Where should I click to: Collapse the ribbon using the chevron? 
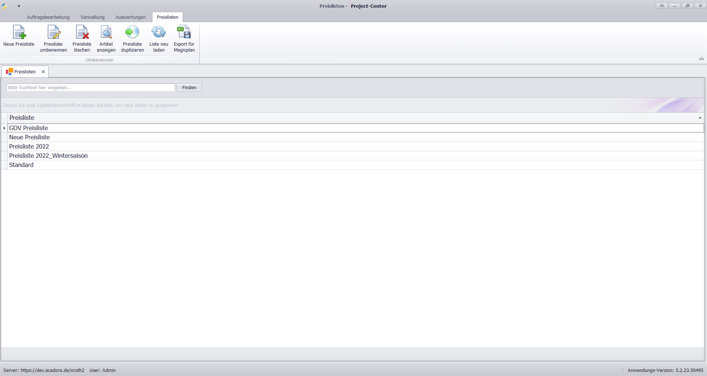coord(701,59)
